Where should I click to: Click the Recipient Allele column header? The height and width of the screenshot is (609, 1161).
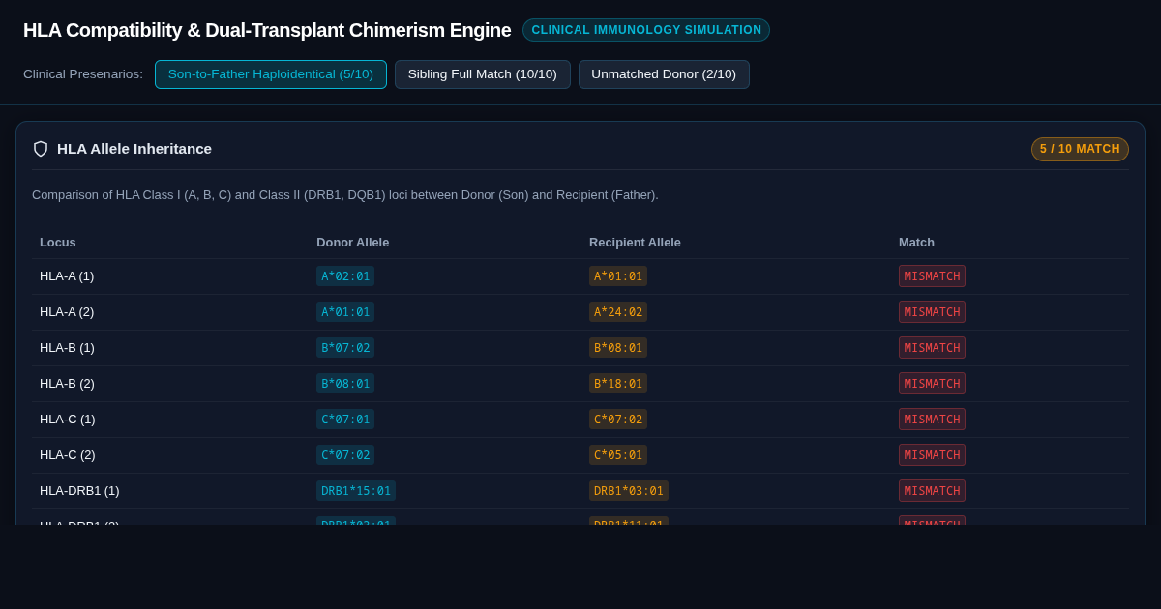(x=635, y=242)
